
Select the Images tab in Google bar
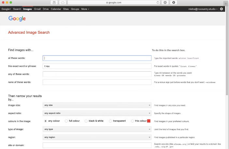(27, 9)
